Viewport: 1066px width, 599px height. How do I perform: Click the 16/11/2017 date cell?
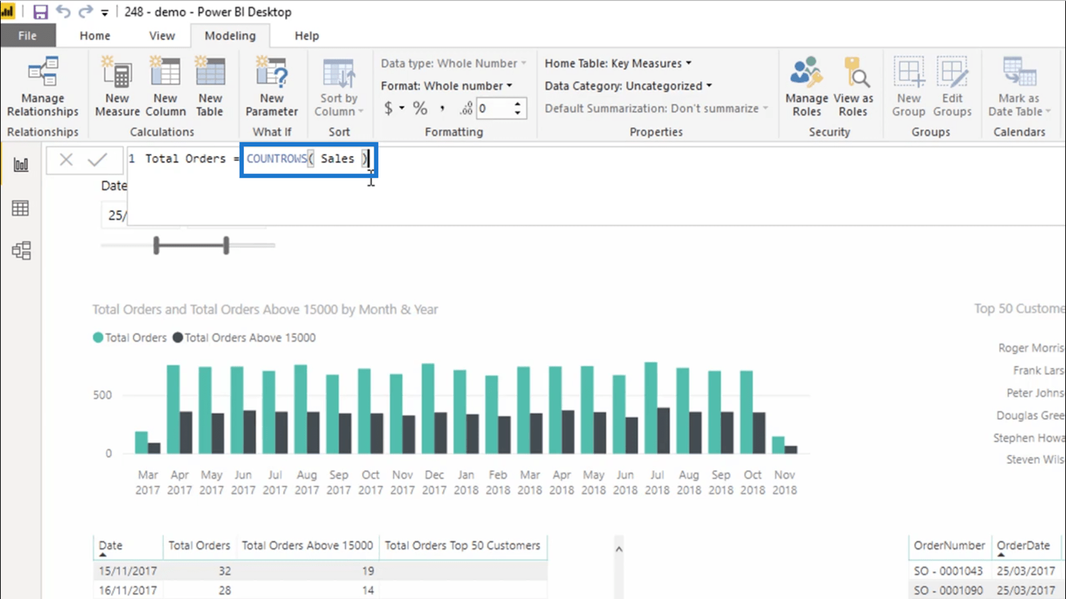128,590
